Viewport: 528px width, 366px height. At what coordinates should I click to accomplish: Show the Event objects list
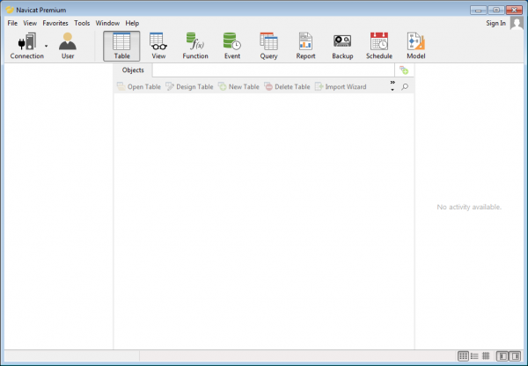click(x=232, y=46)
